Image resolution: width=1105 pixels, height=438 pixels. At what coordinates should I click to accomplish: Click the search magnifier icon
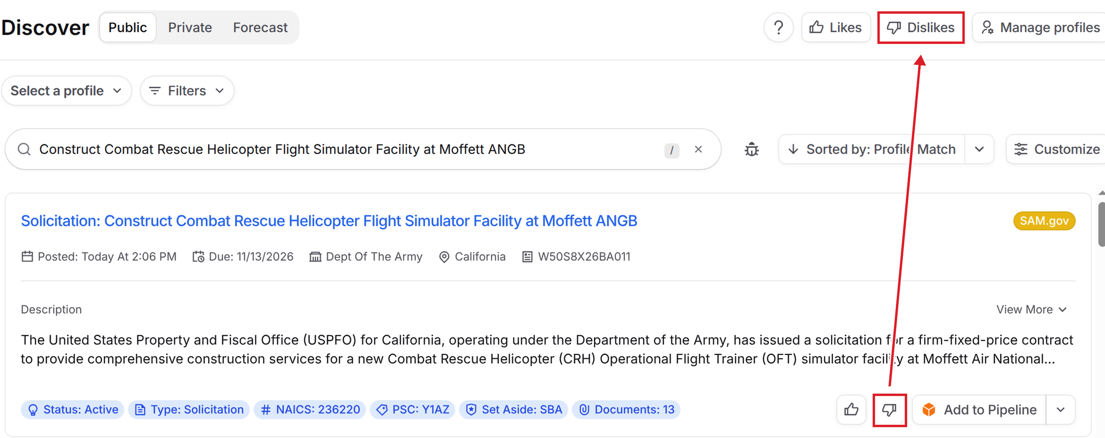(x=24, y=149)
